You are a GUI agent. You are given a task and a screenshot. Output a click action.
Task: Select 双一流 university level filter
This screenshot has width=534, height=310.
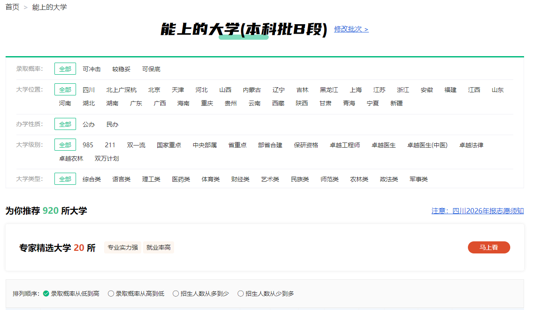click(136, 145)
